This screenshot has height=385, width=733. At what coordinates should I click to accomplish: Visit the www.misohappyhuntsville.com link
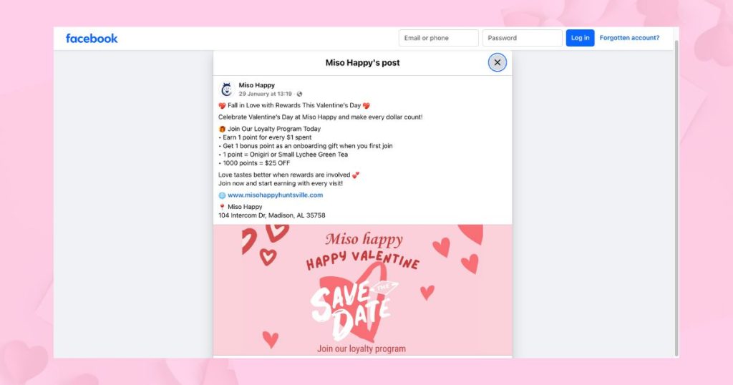275,195
